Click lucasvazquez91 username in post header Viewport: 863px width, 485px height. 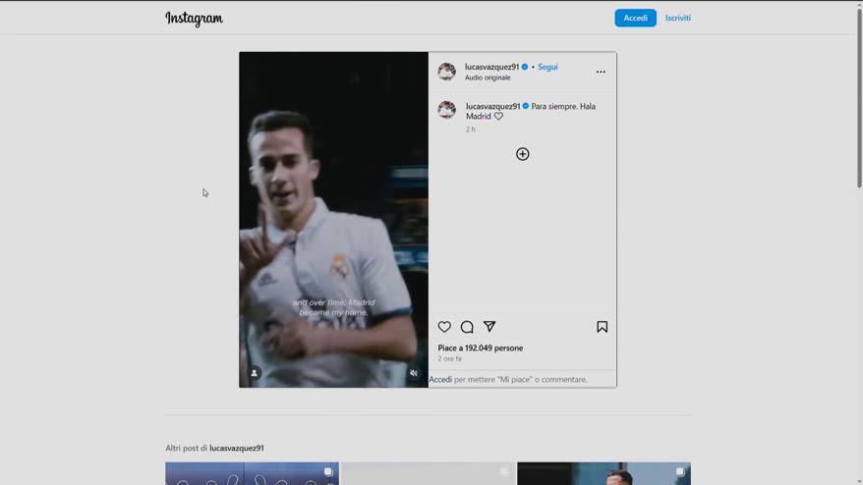tap(491, 67)
